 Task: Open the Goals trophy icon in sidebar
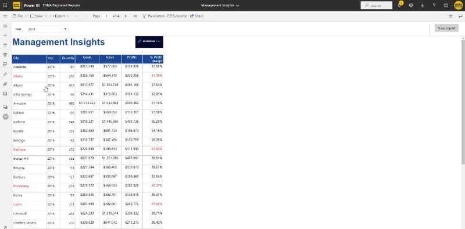(x=5, y=55)
